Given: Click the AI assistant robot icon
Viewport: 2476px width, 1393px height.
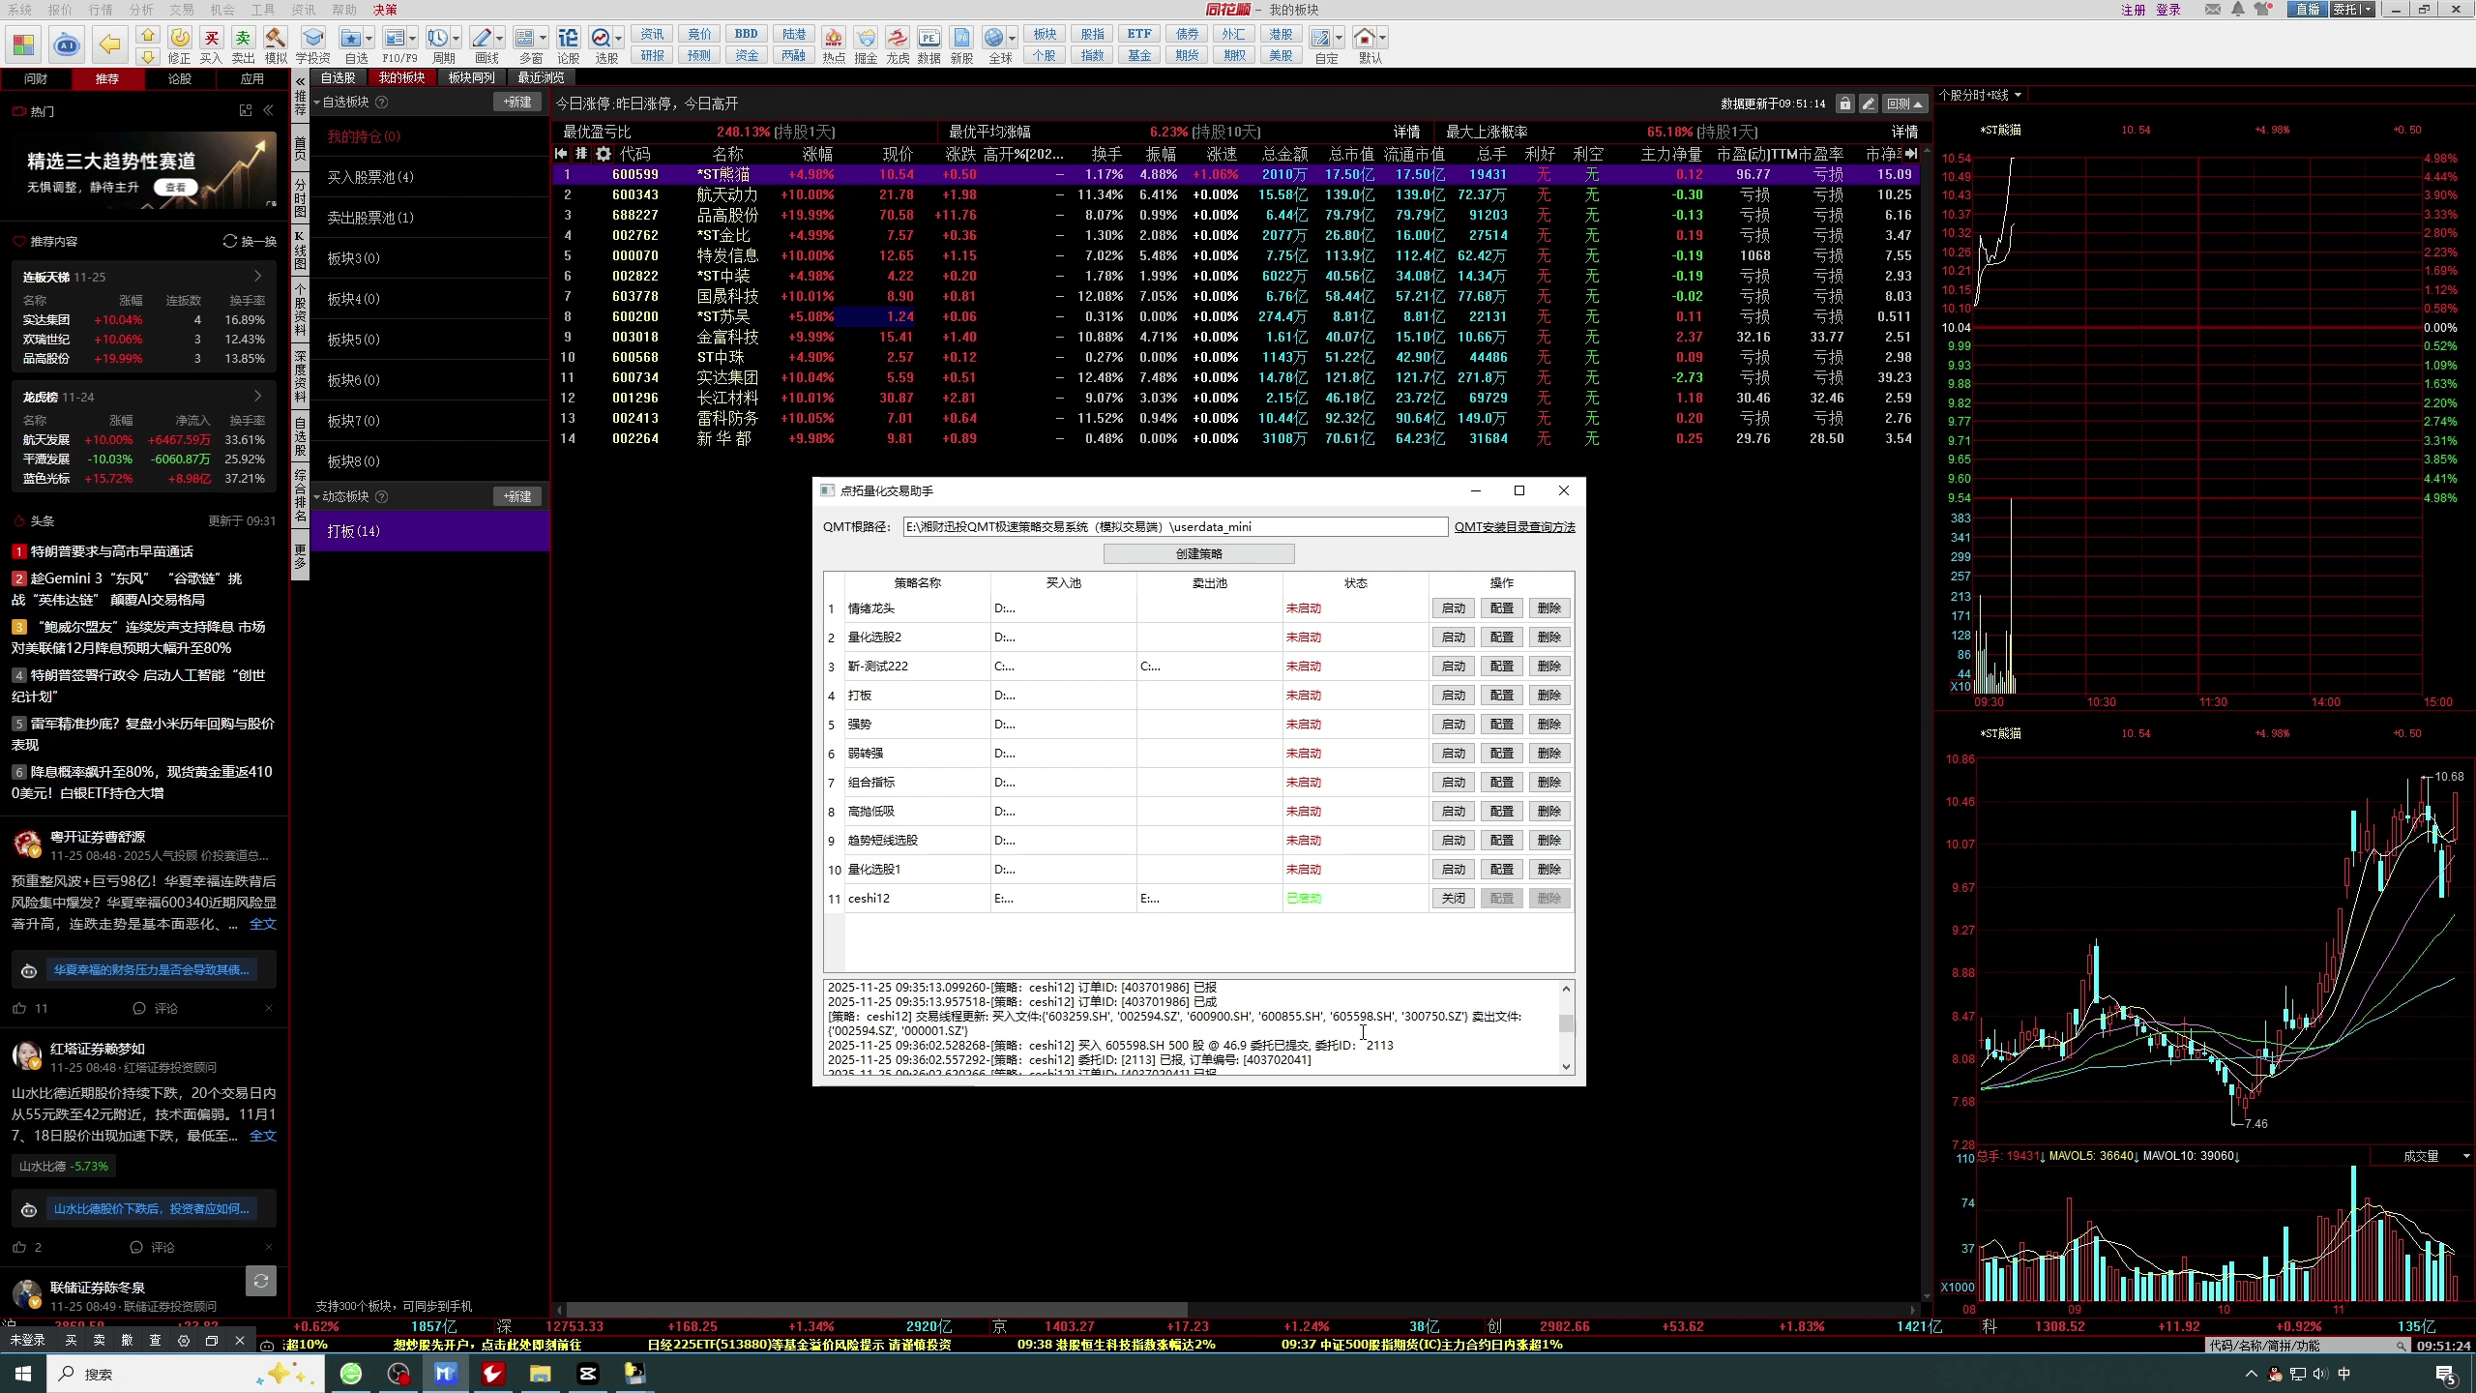Looking at the screenshot, I should point(66,44).
